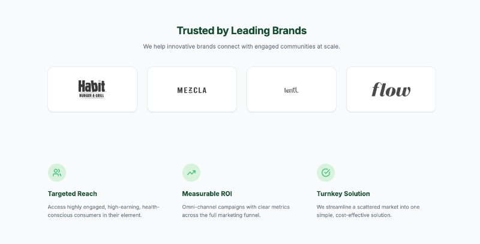Select the "Trusted by Leading Brands" heading
480x244 pixels.
(x=242, y=31)
